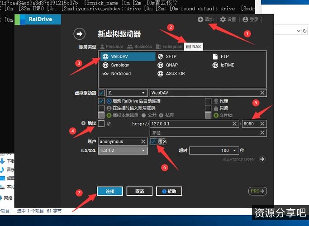Toggle the file lock (文件锁) checkbox
The image size is (309, 226).
pyautogui.click(x=208, y=115)
